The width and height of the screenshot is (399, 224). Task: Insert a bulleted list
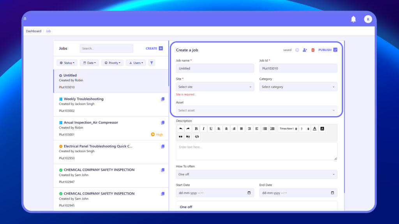click(x=265, y=129)
